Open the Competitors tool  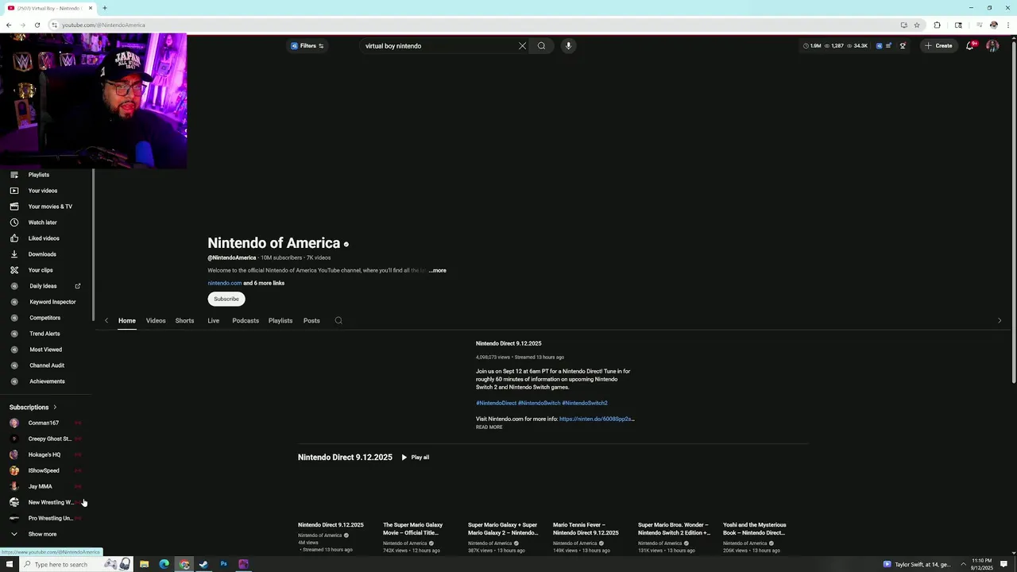[x=44, y=318]
